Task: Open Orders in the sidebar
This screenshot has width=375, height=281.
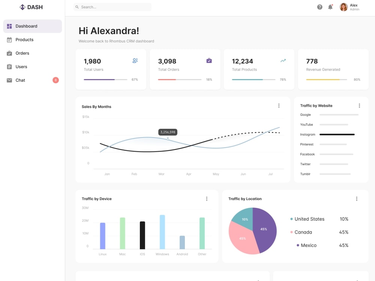Action: pos(33,53)
